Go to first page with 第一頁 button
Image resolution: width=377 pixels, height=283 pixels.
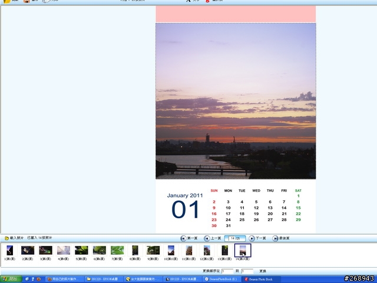pos(188,238)
